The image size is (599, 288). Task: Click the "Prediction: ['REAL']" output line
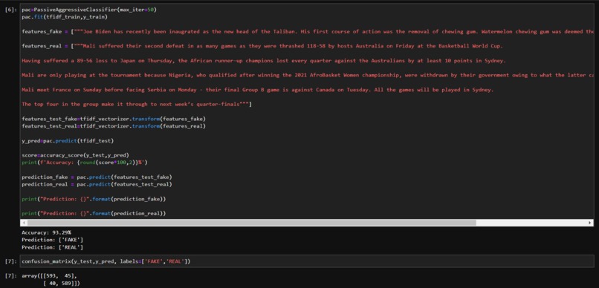tap(52, 247)
